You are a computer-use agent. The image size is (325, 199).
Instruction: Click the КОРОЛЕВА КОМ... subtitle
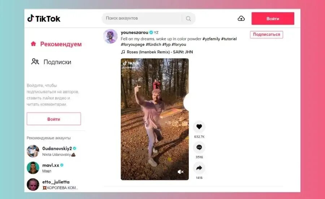tap(60, 188)
